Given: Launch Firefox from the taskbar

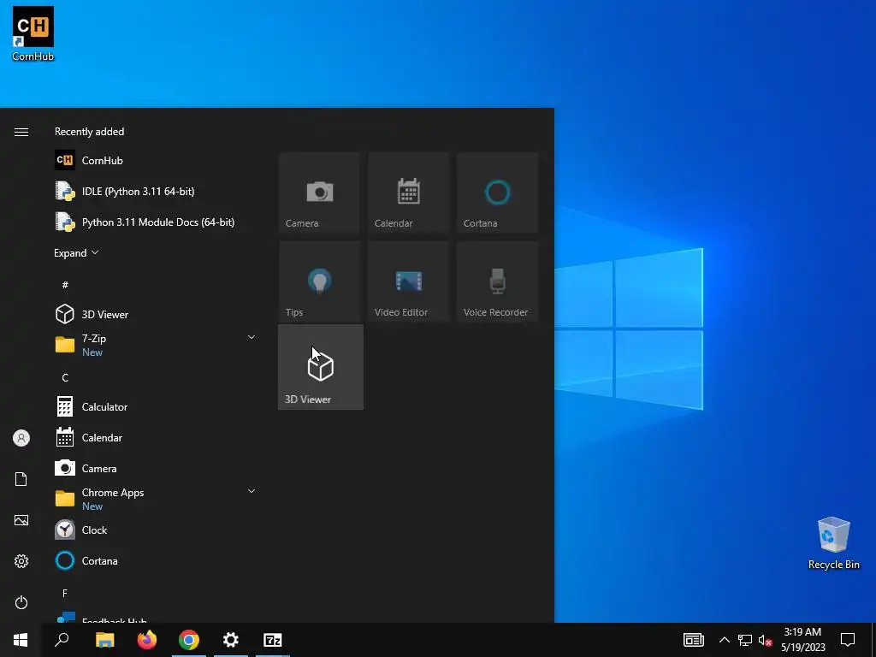Looking at the screenshot, I should pyautogui.click(x=147, y=640).
